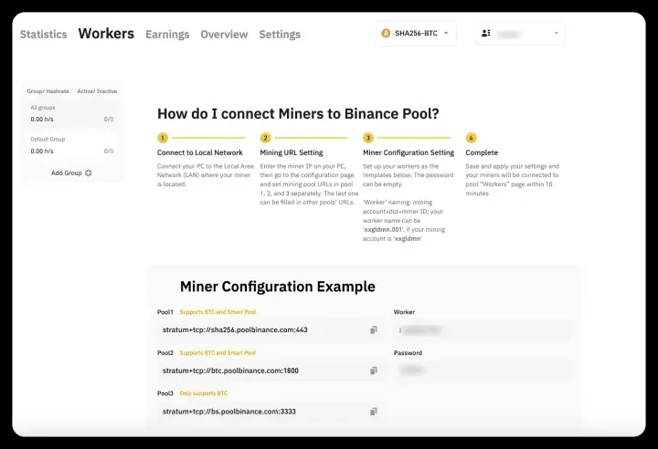Switch to the Statistics tab
658x449 pixels.
point(43,34)
